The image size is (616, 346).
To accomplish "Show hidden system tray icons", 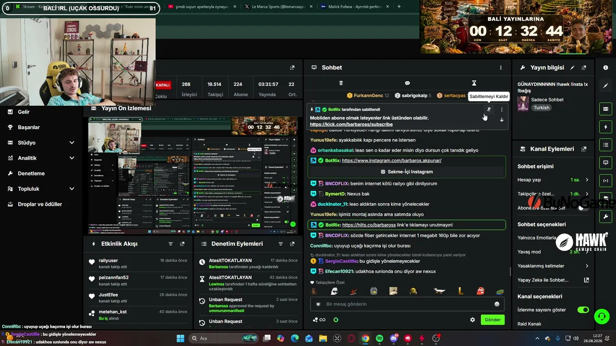I will [537, 338].
